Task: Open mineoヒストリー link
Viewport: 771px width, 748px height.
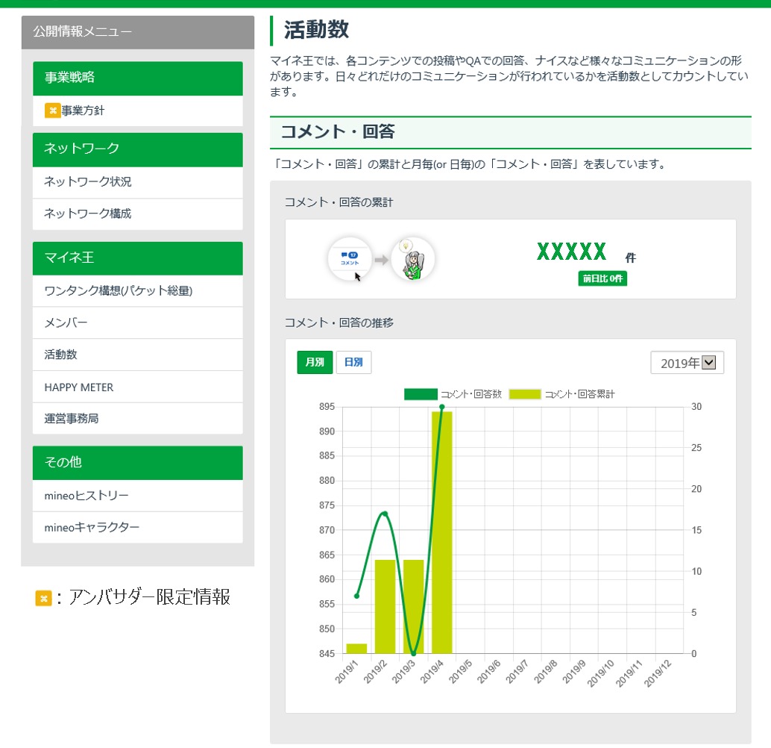Action: point(86,496)
